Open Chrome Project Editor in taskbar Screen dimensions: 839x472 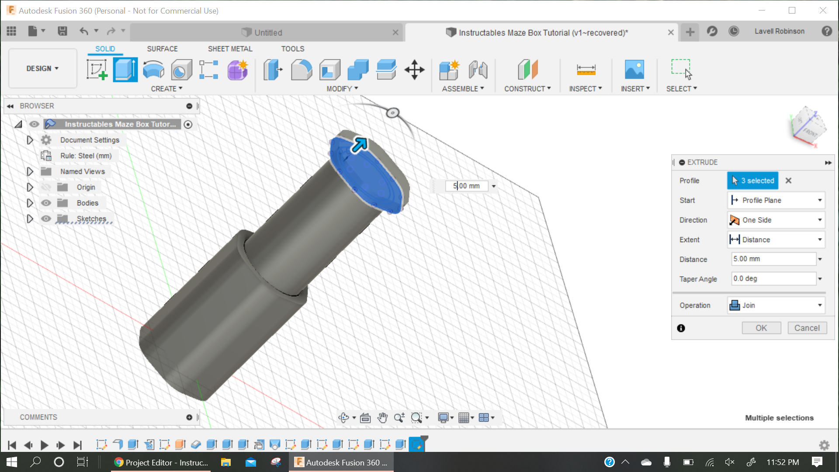pos(161,462)
